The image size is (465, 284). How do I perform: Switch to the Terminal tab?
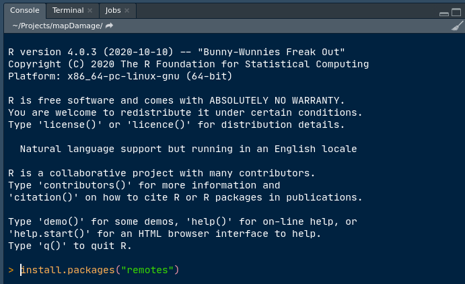pyautogui.click(x=68, y=11)
